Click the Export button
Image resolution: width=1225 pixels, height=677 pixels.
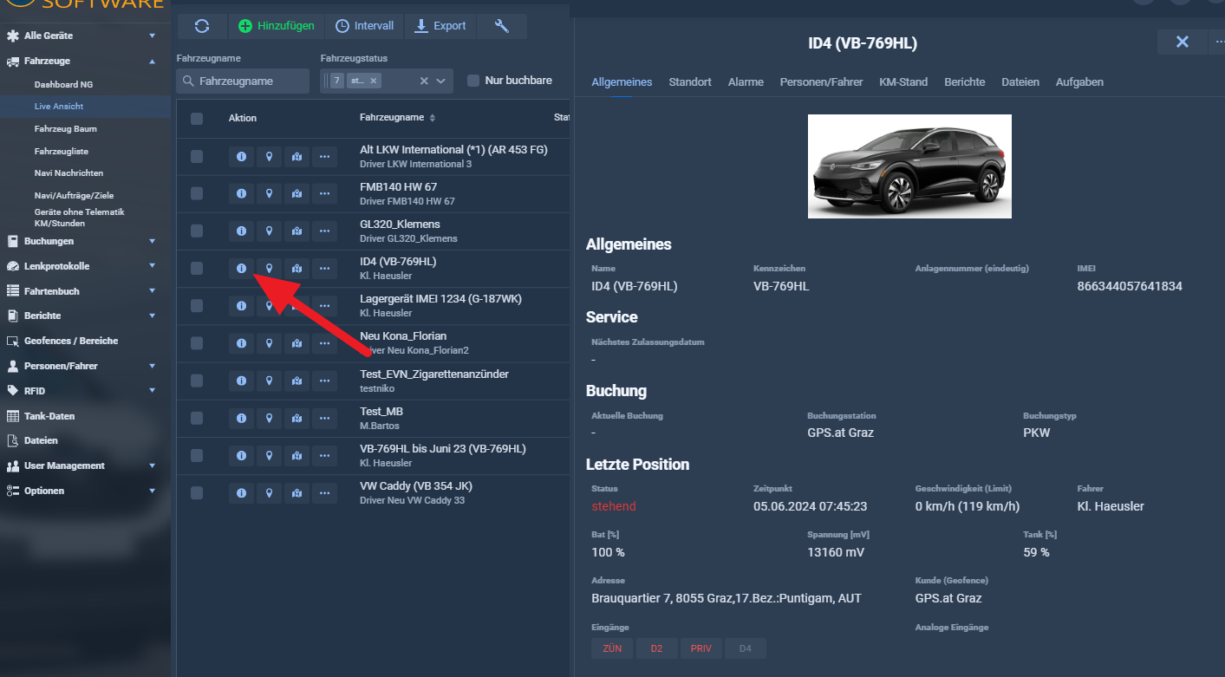440,26
